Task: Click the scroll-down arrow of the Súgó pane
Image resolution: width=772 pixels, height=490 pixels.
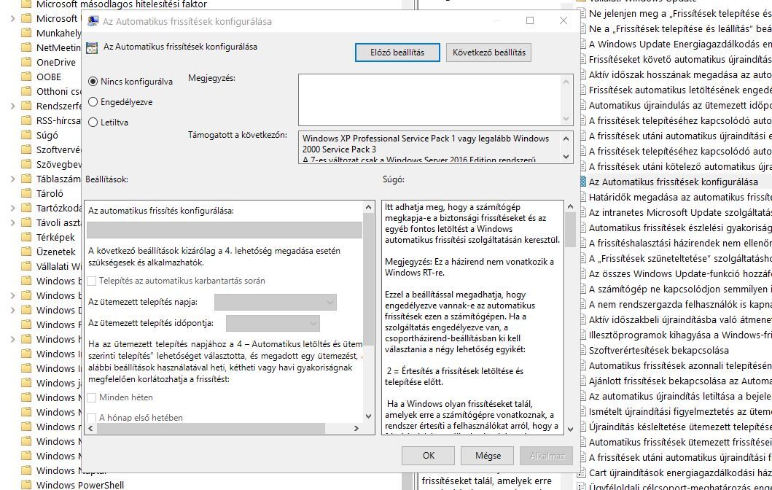Action: (x=570, y=429)
